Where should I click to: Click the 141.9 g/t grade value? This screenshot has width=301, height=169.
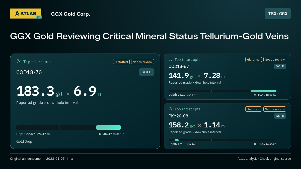click(x=182, y=75)
